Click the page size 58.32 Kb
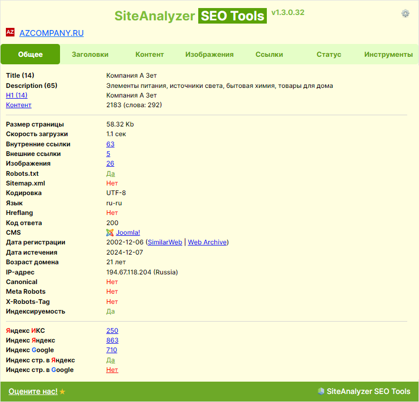The height and width of the screenshot is (402, 419). tap(120, 124)
